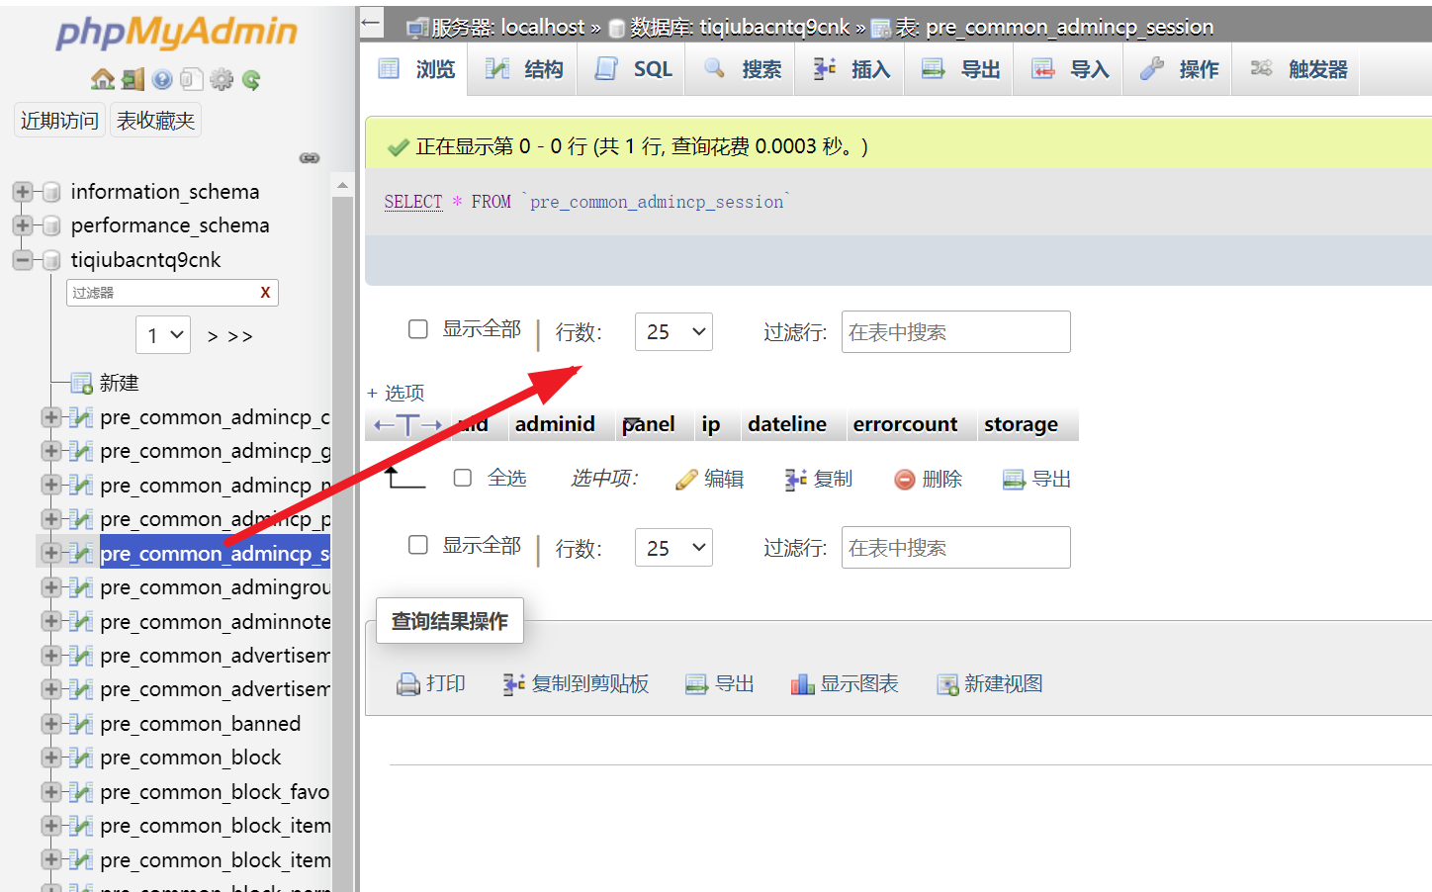Collapse the tiqiubacntq9cnk database tree

[22, 260]
